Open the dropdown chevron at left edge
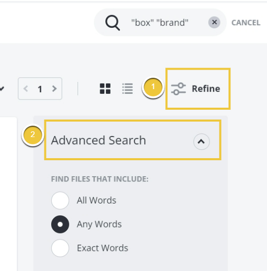This screenshot has width=267, height=271. point(2,89)
